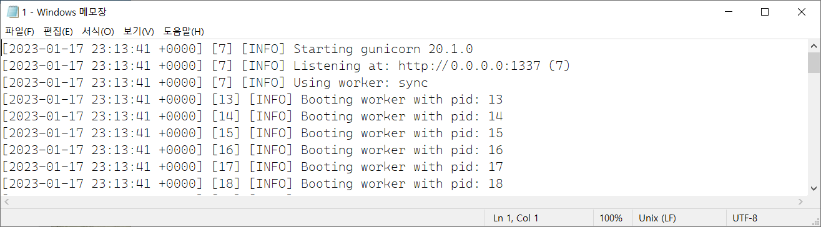Click the vertical scrollbar up arrow
This screenshot has height=227, width=821.
click(x=814, y=46)
